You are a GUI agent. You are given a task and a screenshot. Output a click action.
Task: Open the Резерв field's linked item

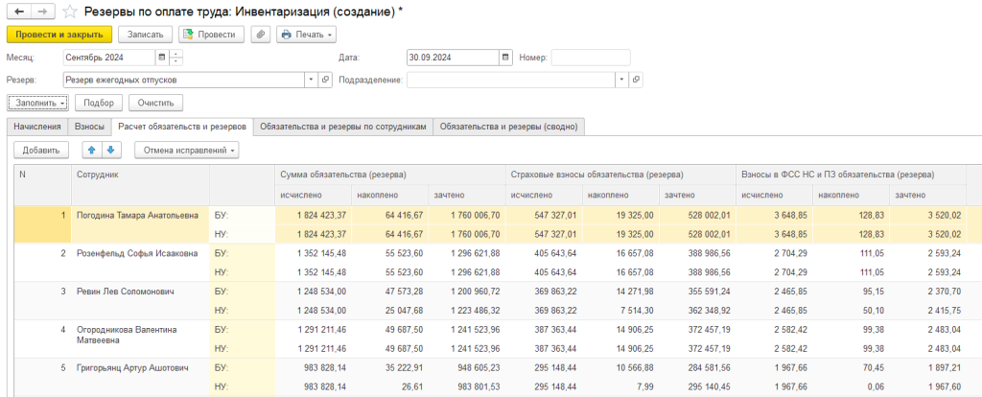323,80
